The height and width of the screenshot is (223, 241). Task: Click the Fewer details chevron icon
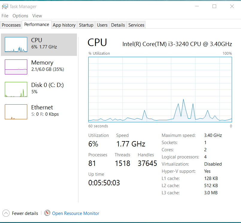pyautogui.click(x=6, y=213)
